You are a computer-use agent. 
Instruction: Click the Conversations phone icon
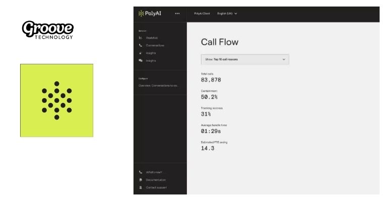[x=141, y=45]
